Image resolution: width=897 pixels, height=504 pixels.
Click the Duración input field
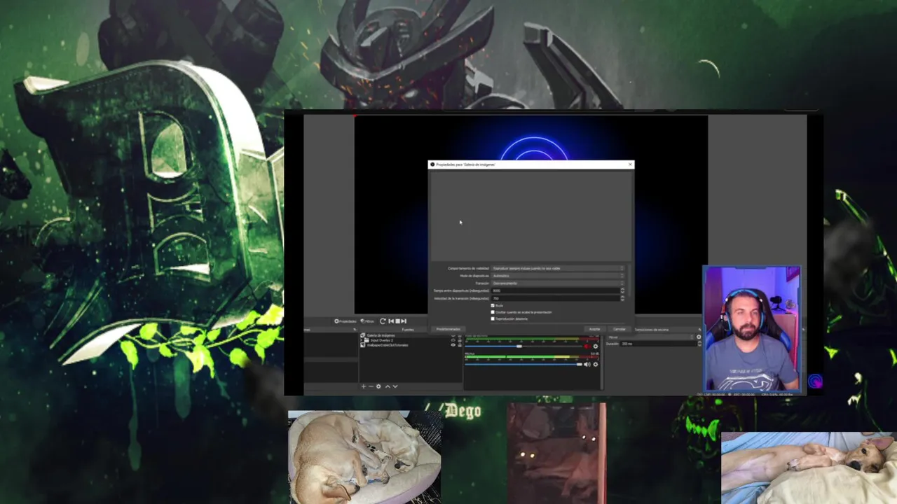point(659,344)
